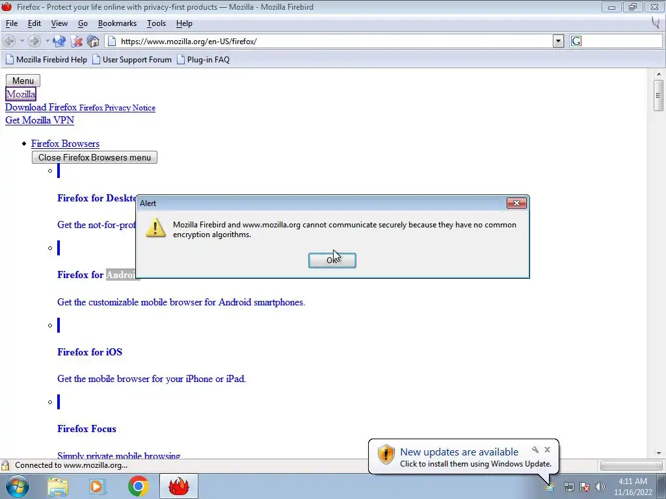The height and width of the screenshot is (499, 666).
Task: Click the page icon in address bar
Action: coord(112,41)
